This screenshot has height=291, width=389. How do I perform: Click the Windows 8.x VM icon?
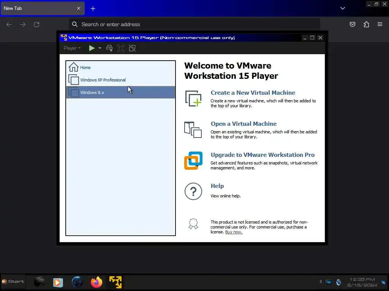tap(73, 92)
